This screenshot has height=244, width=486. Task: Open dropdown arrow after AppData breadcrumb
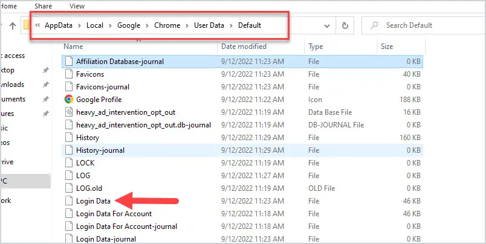coord(80,26)
